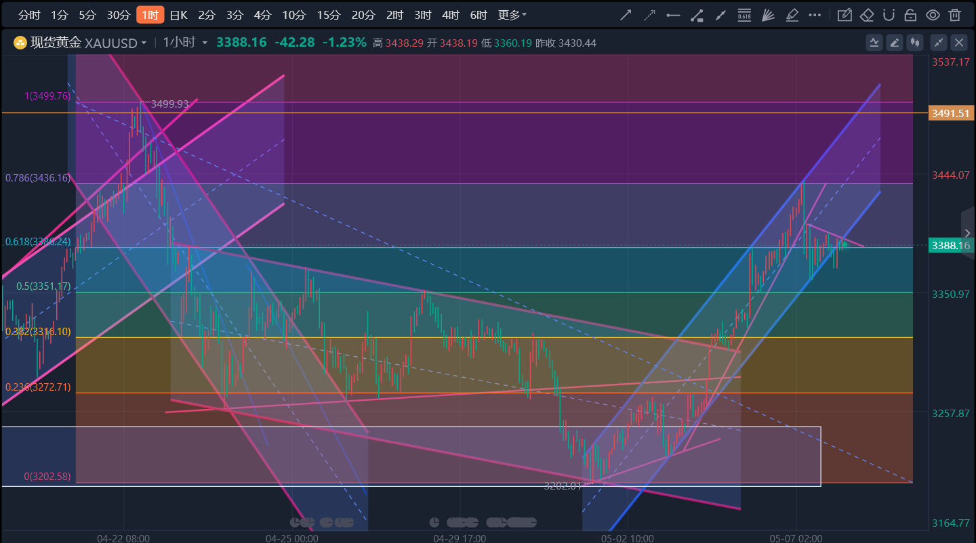The width and height of the screenshot is (976, 543).
Task: Pick the parallel channel line tool
Action: 720,15
